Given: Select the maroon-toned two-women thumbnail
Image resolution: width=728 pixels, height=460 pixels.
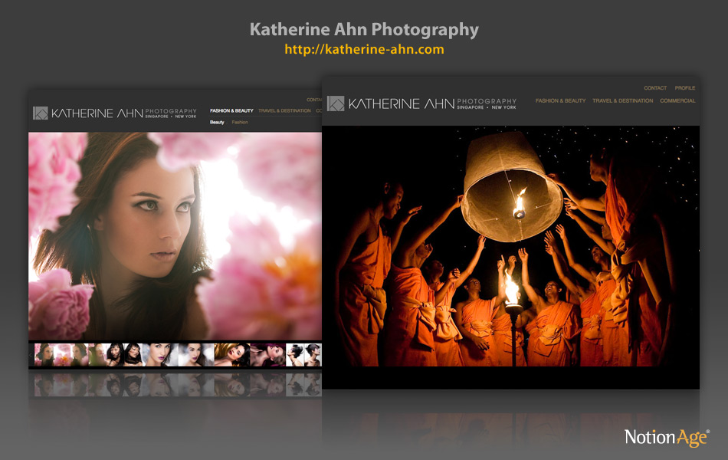Looking at the screenshot, I should click(x=267, y=355).
